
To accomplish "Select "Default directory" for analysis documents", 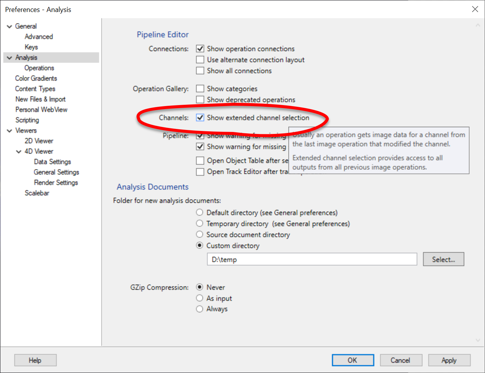I will pos(199,212).
